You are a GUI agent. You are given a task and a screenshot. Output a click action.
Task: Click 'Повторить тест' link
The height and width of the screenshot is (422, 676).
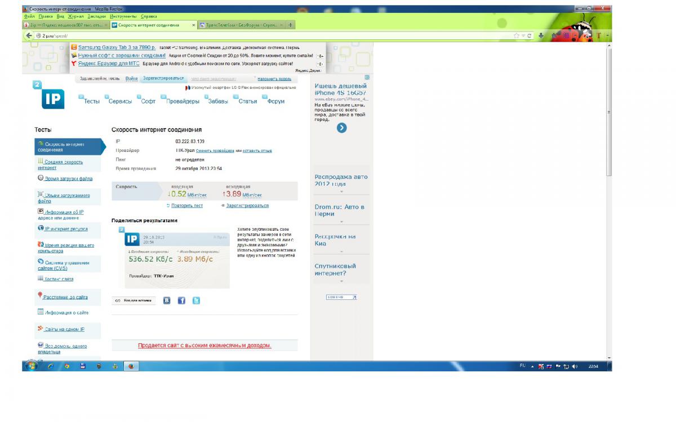coord(186,206)
